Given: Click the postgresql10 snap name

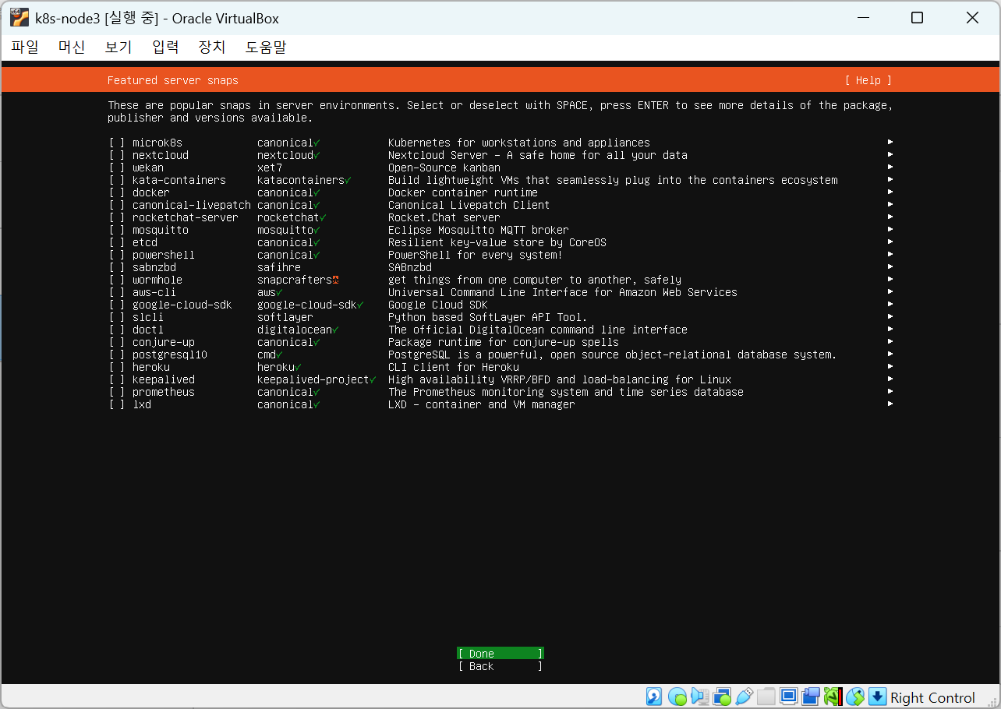Looking at the screenshot, I should pos(170,354).
